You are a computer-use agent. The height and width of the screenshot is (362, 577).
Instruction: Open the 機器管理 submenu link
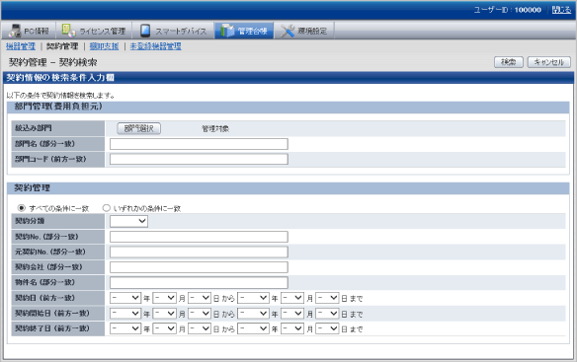[x=21, y=46]
